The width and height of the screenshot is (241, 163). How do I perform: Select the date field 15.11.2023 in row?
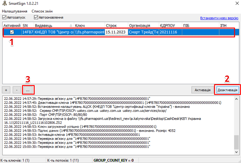click(116, 32)
